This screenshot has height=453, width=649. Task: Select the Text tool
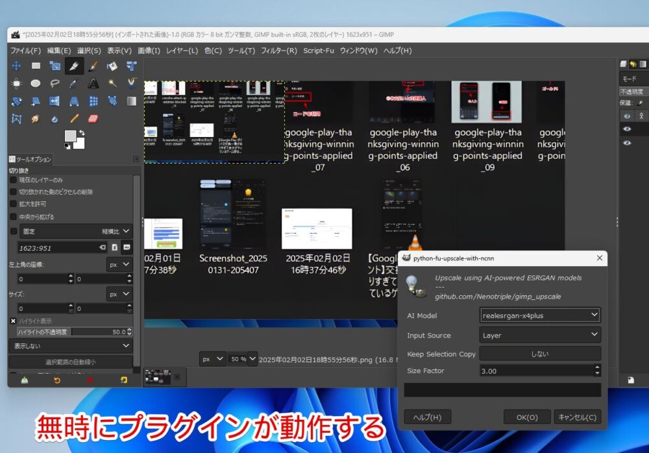click(93, 84)
